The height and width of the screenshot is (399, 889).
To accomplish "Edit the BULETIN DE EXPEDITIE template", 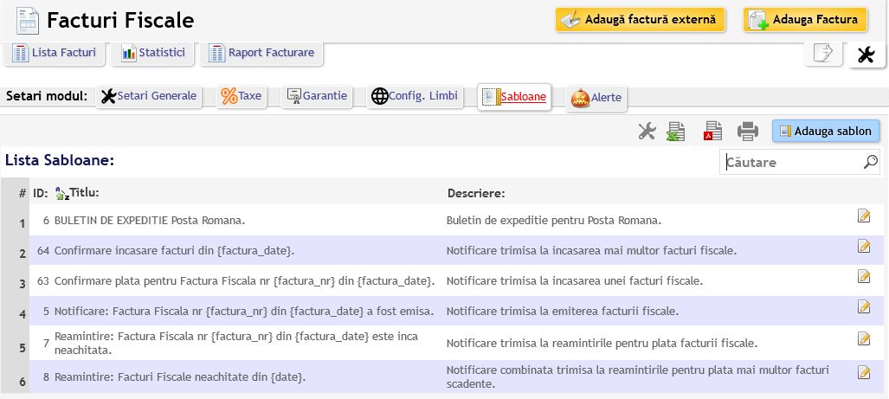I will point(864,216).
